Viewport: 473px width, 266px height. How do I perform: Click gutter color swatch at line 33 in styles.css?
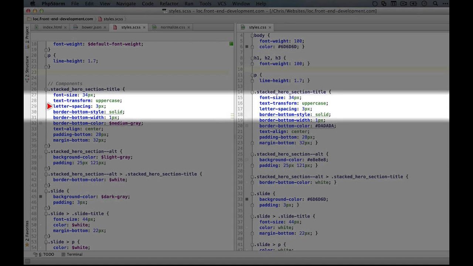click(247, 199)
